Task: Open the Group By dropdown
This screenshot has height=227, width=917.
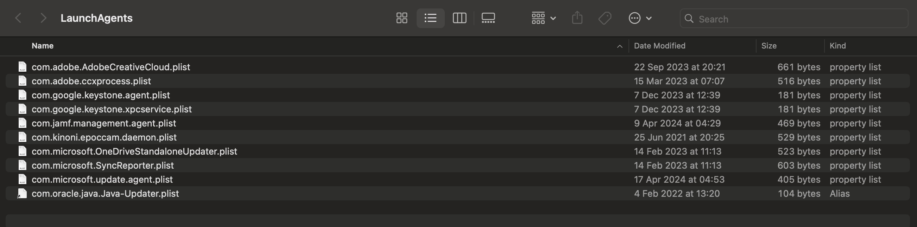Action: [543, 18]
